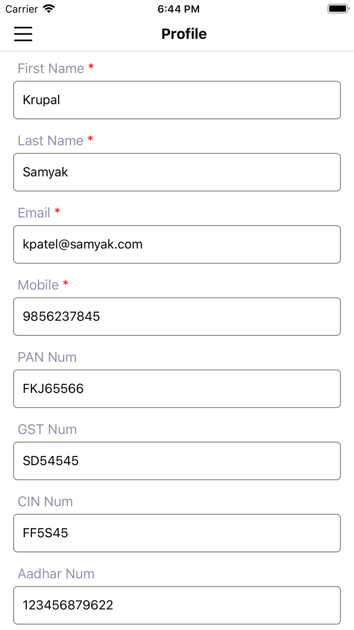Tap the Mobile label text
Viewport: 354px width, 630px height.
[x=38, y=285]
